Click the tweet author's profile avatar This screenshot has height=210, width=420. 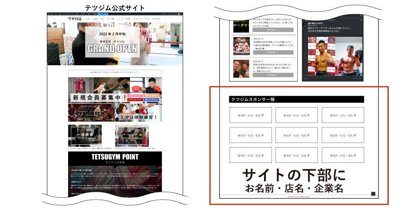pos(304,24)
